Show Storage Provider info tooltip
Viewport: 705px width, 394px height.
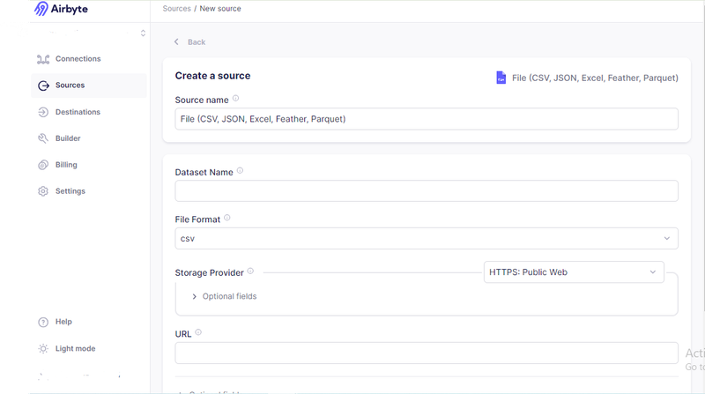point(250,271)
